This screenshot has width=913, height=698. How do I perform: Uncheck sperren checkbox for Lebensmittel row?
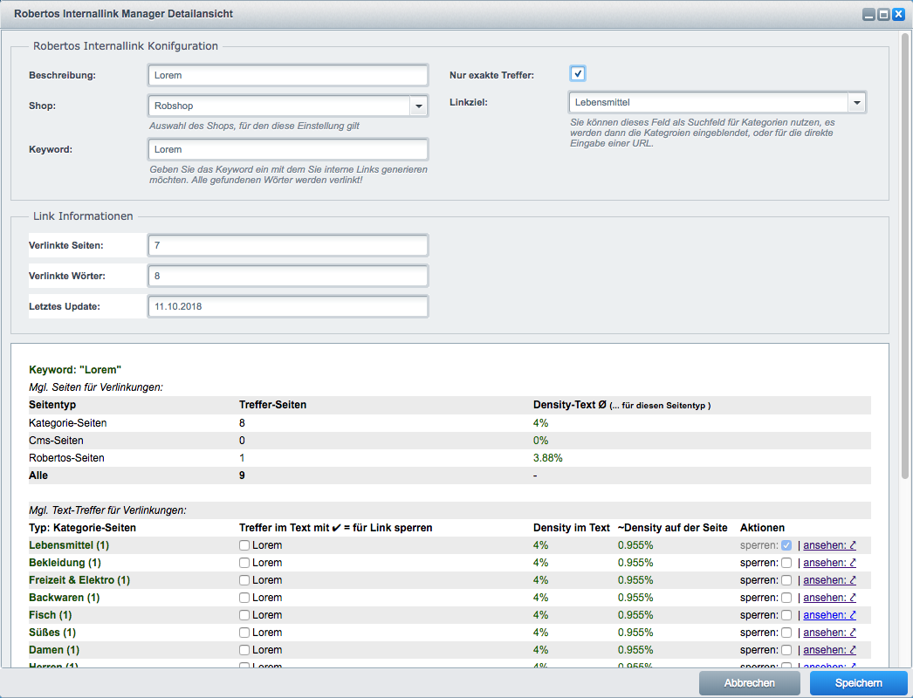pyautogui.click(x=786, y=545)
